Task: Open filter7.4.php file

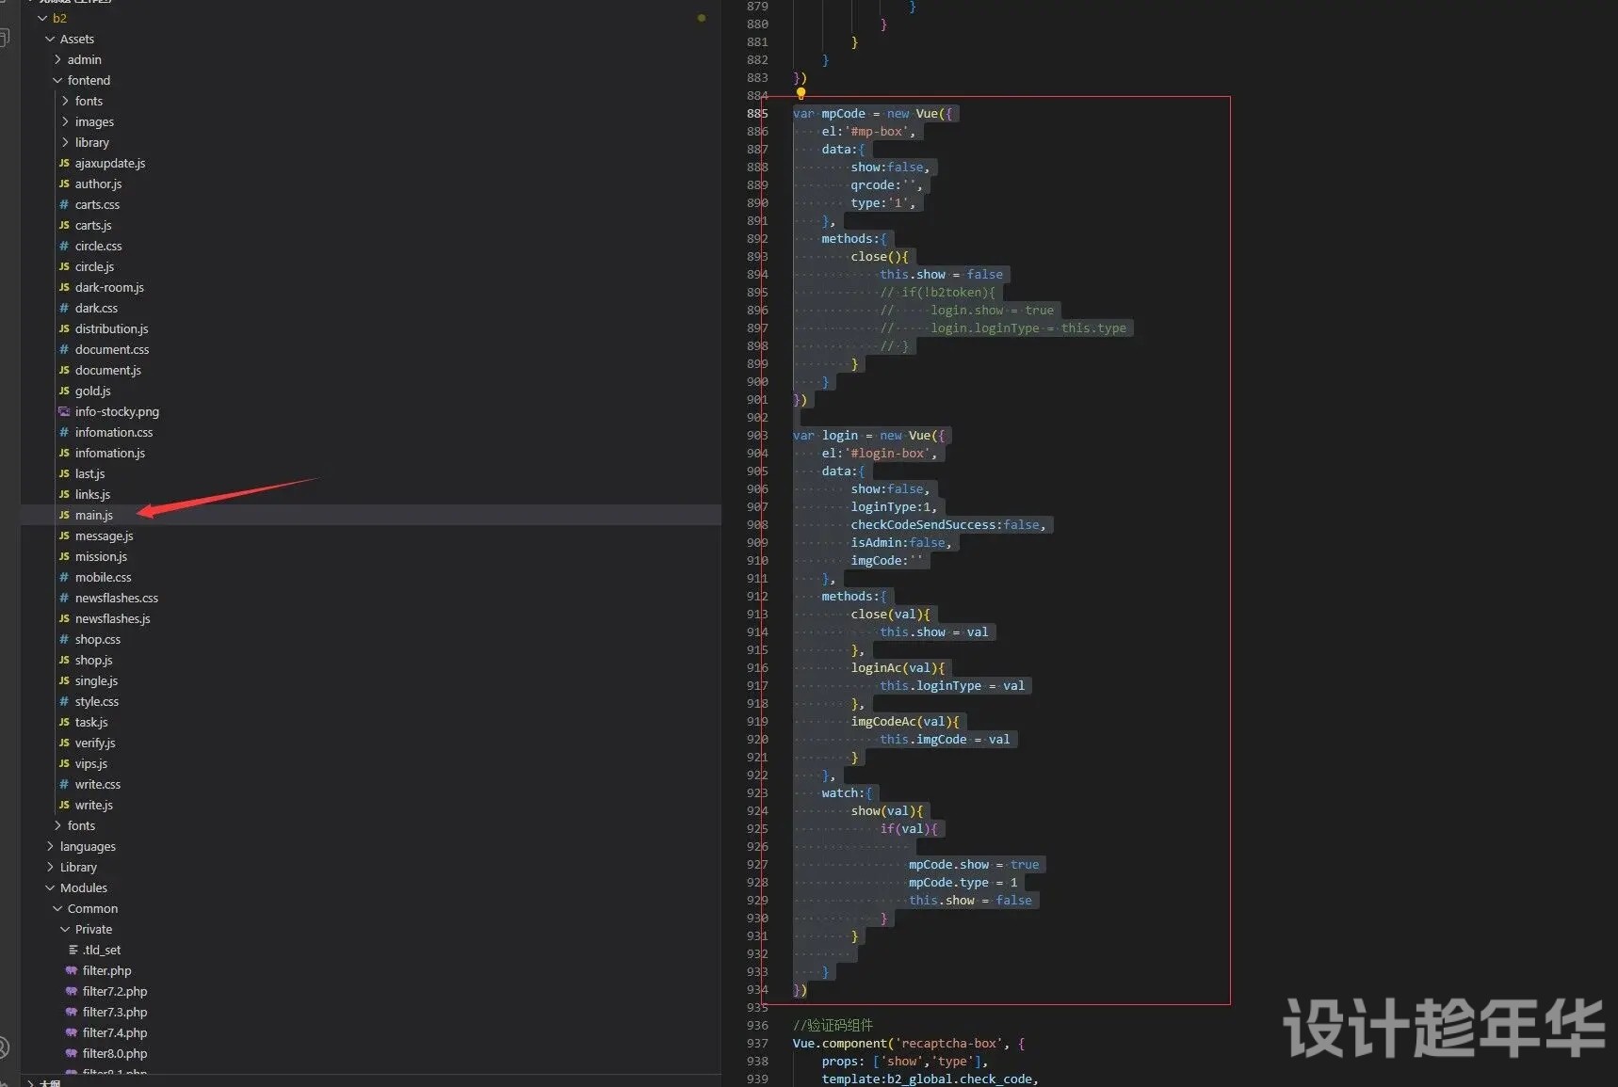Action: click(x=115, y=1032)
